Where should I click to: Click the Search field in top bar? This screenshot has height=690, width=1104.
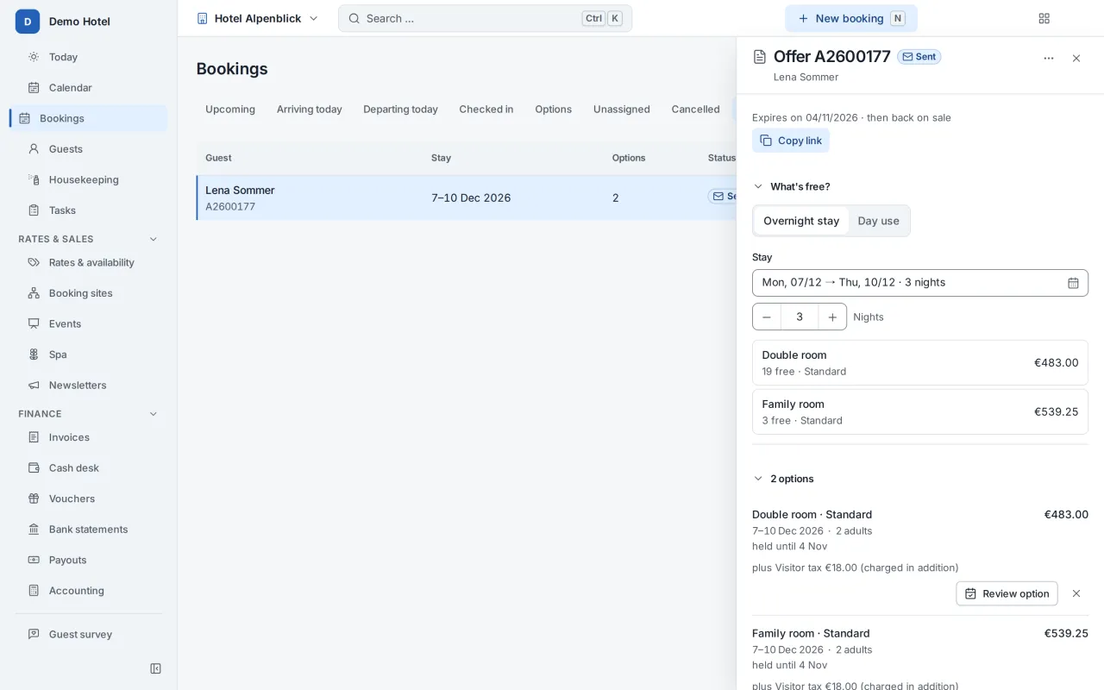[x=485, y=18]
